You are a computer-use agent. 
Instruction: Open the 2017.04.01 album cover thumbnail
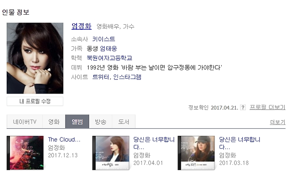(x=111, y=153)
